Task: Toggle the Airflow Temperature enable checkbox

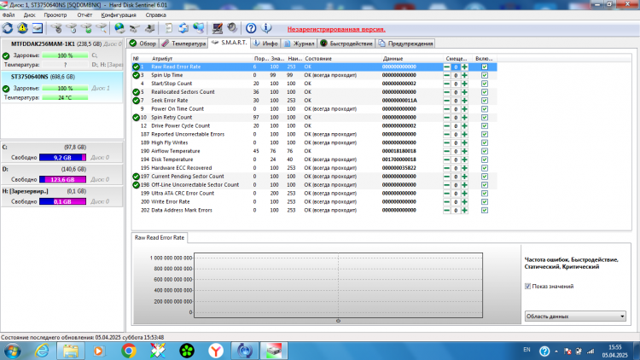Action: coord(485,151)
